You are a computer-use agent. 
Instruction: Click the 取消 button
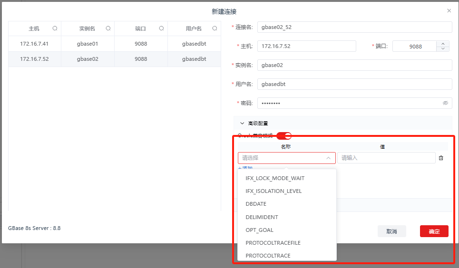(x=391, y=231)
